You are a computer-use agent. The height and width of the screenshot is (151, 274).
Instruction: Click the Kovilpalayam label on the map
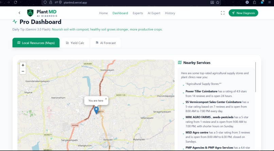tap(107, 70)
